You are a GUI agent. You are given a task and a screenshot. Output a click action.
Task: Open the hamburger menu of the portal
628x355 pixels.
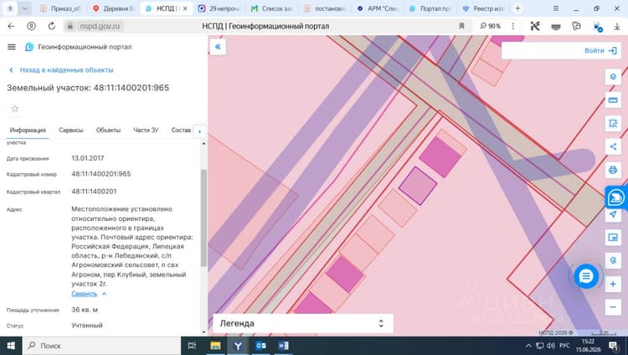pyautogui.click(x=12, y=47)
